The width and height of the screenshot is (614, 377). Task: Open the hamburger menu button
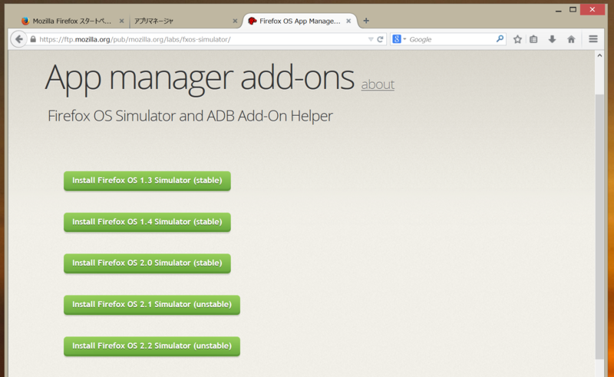point(593,39)
